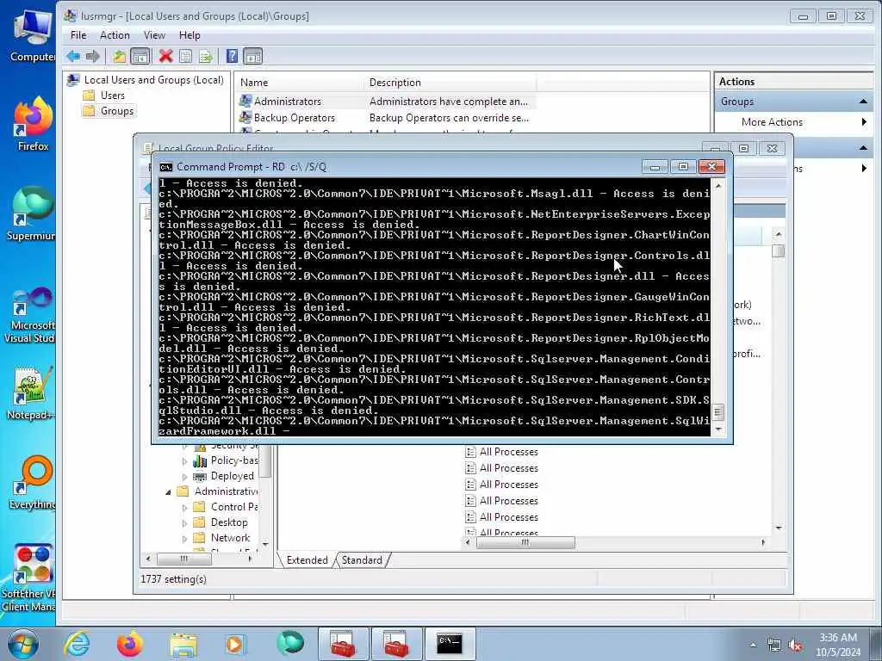Select the Administrators group row
Viewport: 882px width, 661px height.
[384, 102]
